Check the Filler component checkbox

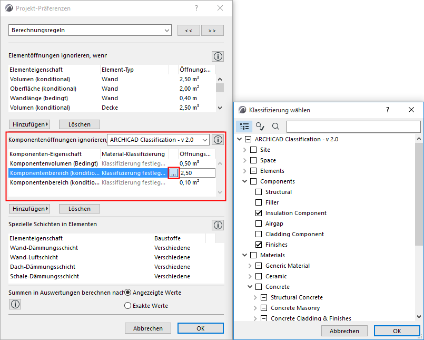point(259,202)
